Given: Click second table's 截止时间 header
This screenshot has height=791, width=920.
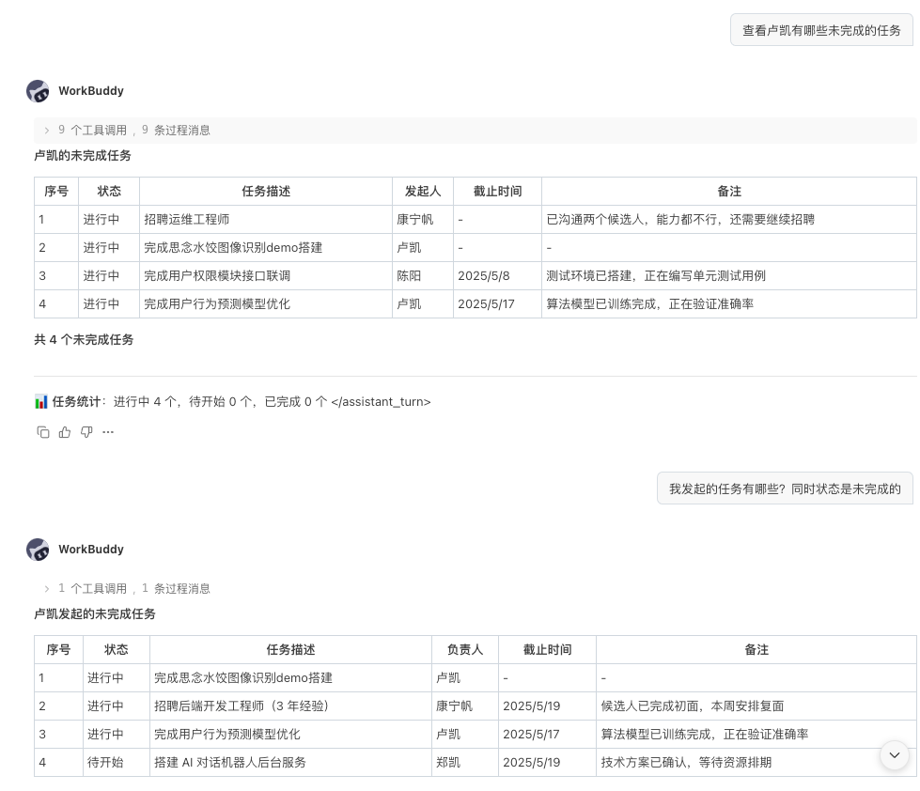Looking at the screenshot, I should point(547,650).
